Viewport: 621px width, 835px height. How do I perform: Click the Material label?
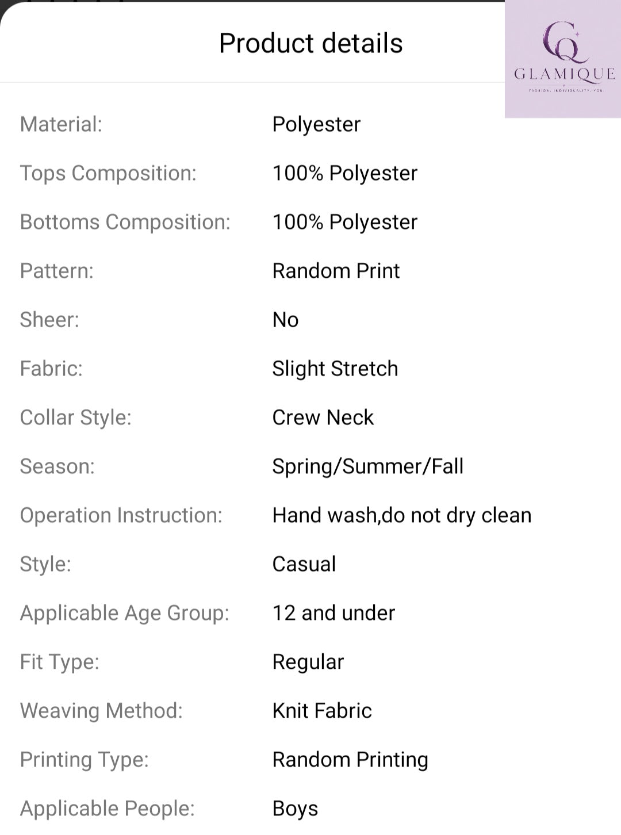pos(61,124)
